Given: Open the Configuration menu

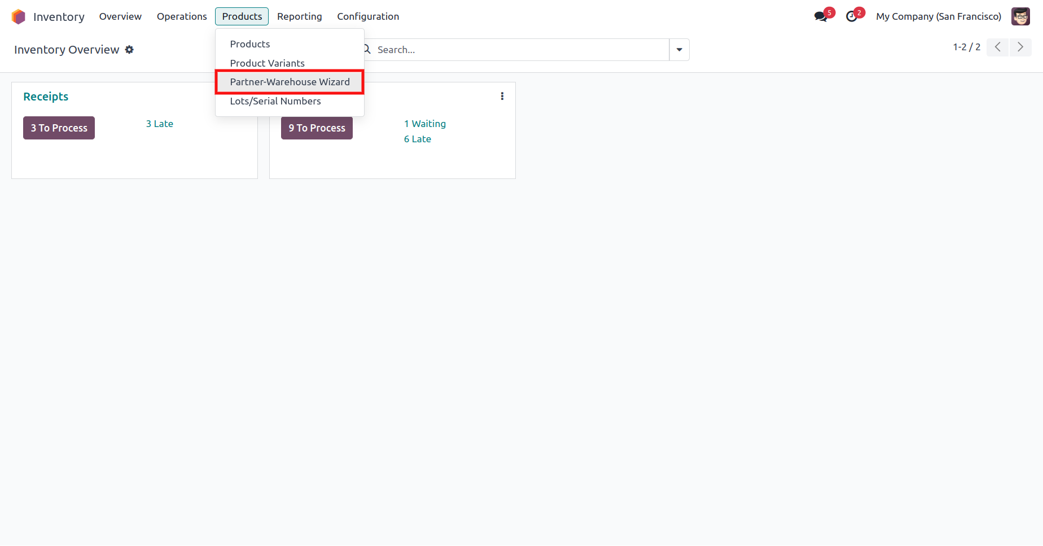Looking at the screenshot, I should pyautogui.click(x=368, y=16).
